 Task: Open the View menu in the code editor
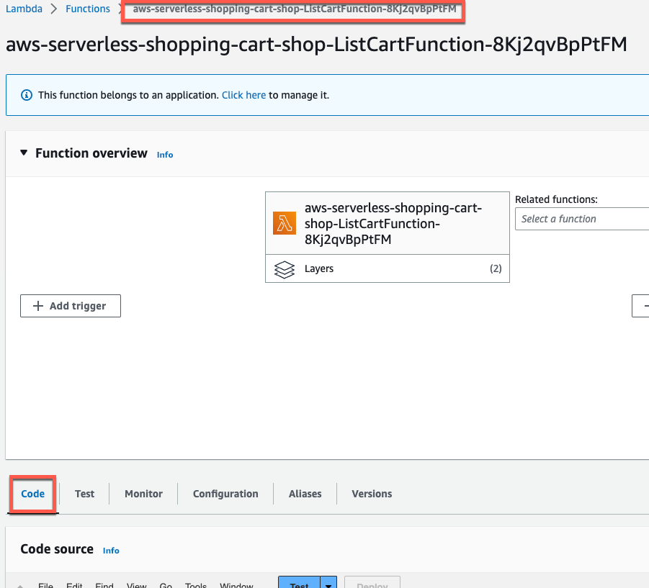[137, 584]
